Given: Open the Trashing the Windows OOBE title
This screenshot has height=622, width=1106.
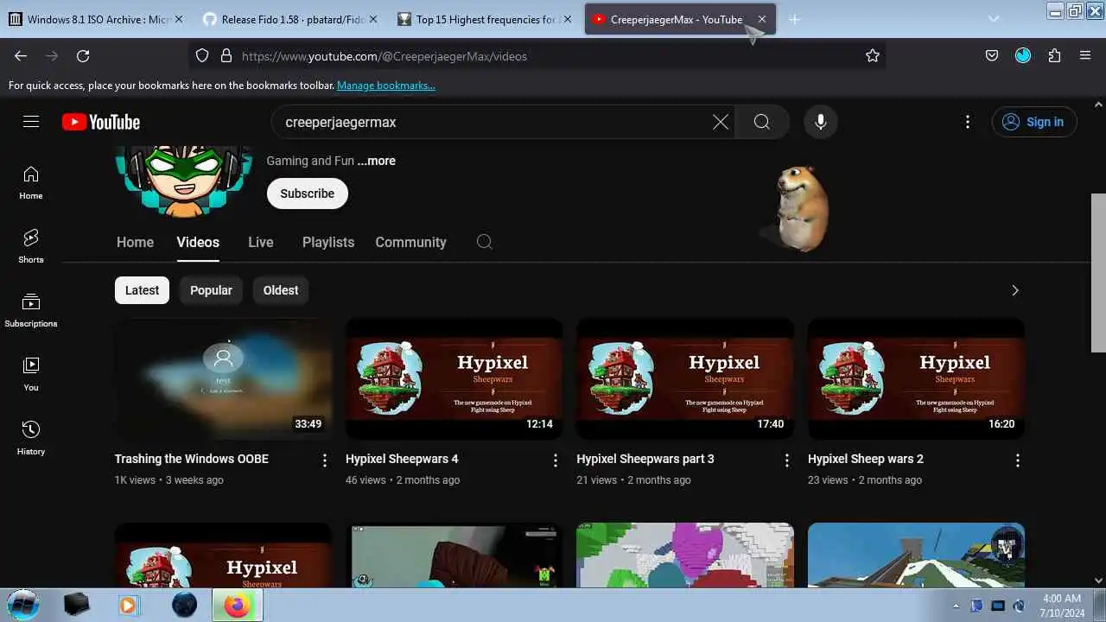Looking at the screenshot, I should [x=192, y=459].
